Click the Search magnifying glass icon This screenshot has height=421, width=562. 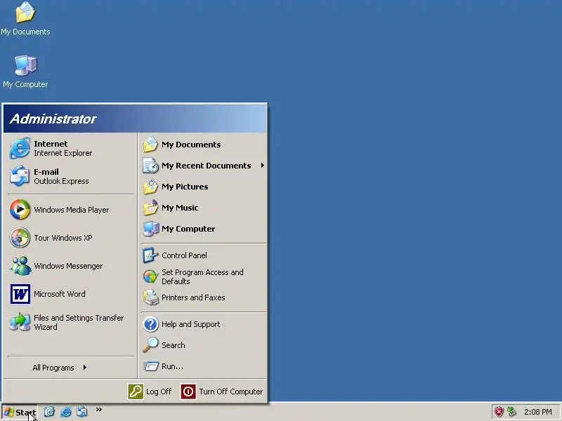[x=150, y=345]
